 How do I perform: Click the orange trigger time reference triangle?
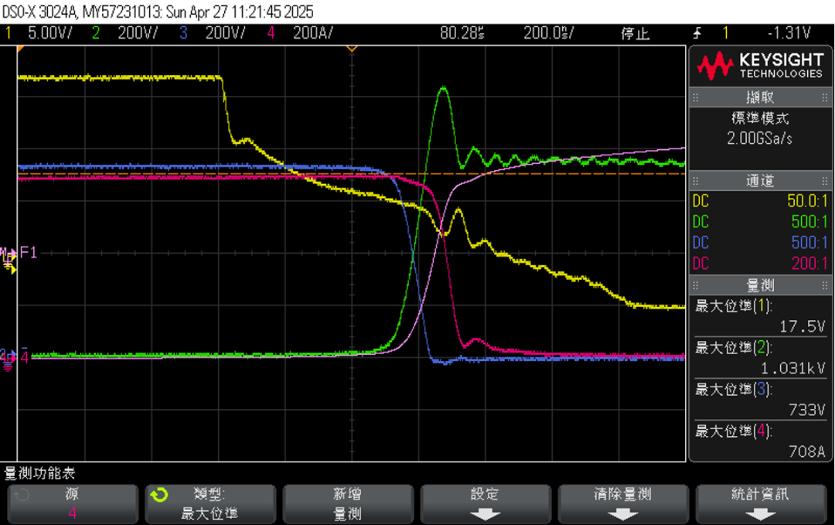[352, 49]
